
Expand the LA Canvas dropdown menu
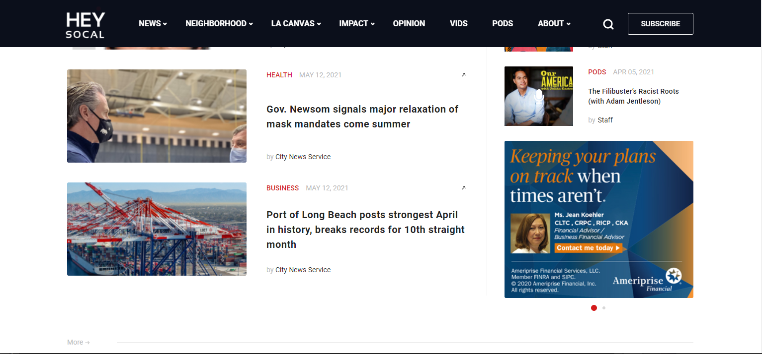tap(296, 24)
